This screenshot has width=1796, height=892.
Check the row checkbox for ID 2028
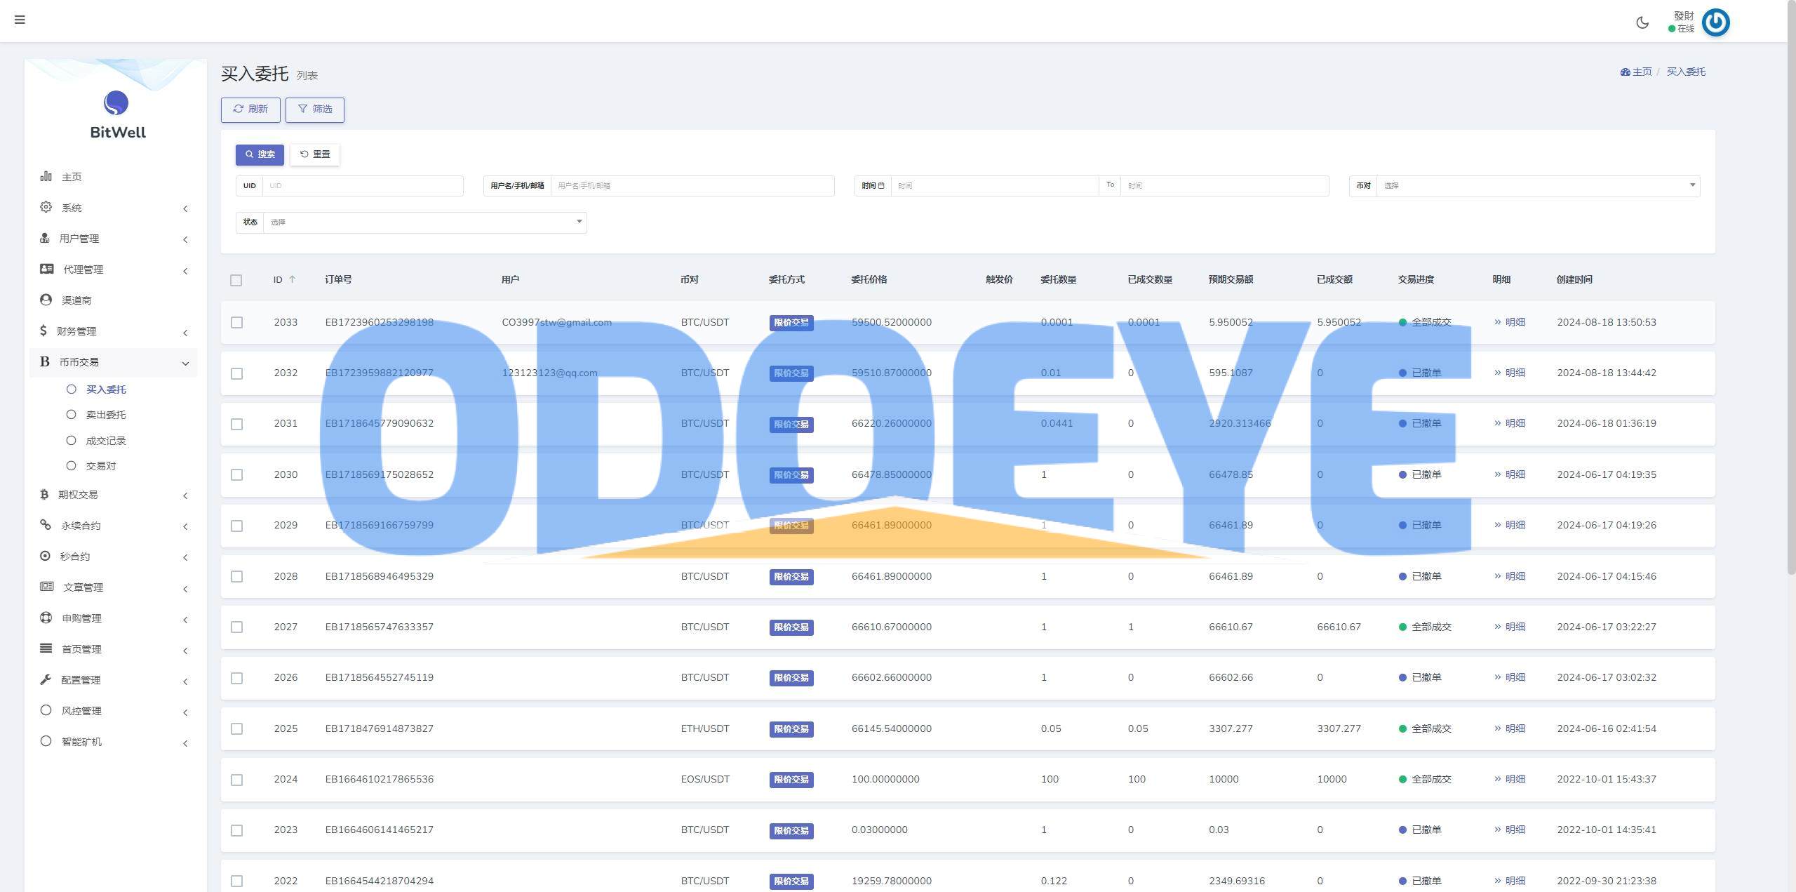[237, 576]
